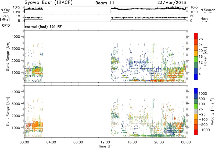Click the '4000' tick on the power panel

16,37
